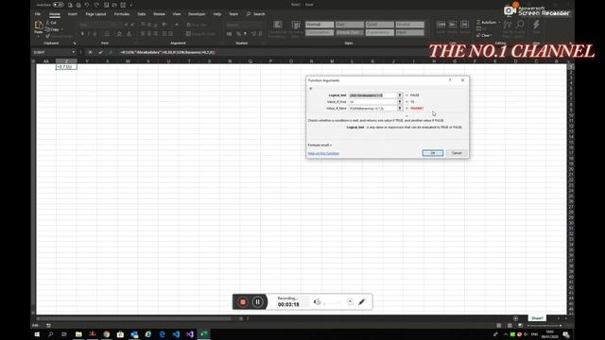The height and width of the screenshot is (340, 605).
Task: Stop the screen recording
Action: [x=243, y=302]
